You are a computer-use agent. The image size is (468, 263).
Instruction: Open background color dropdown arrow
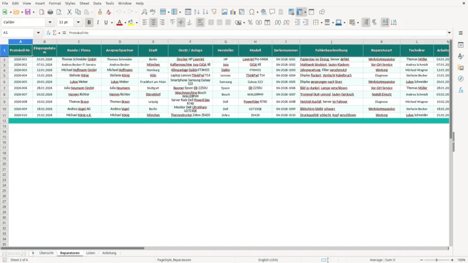[x=137, y=23]
